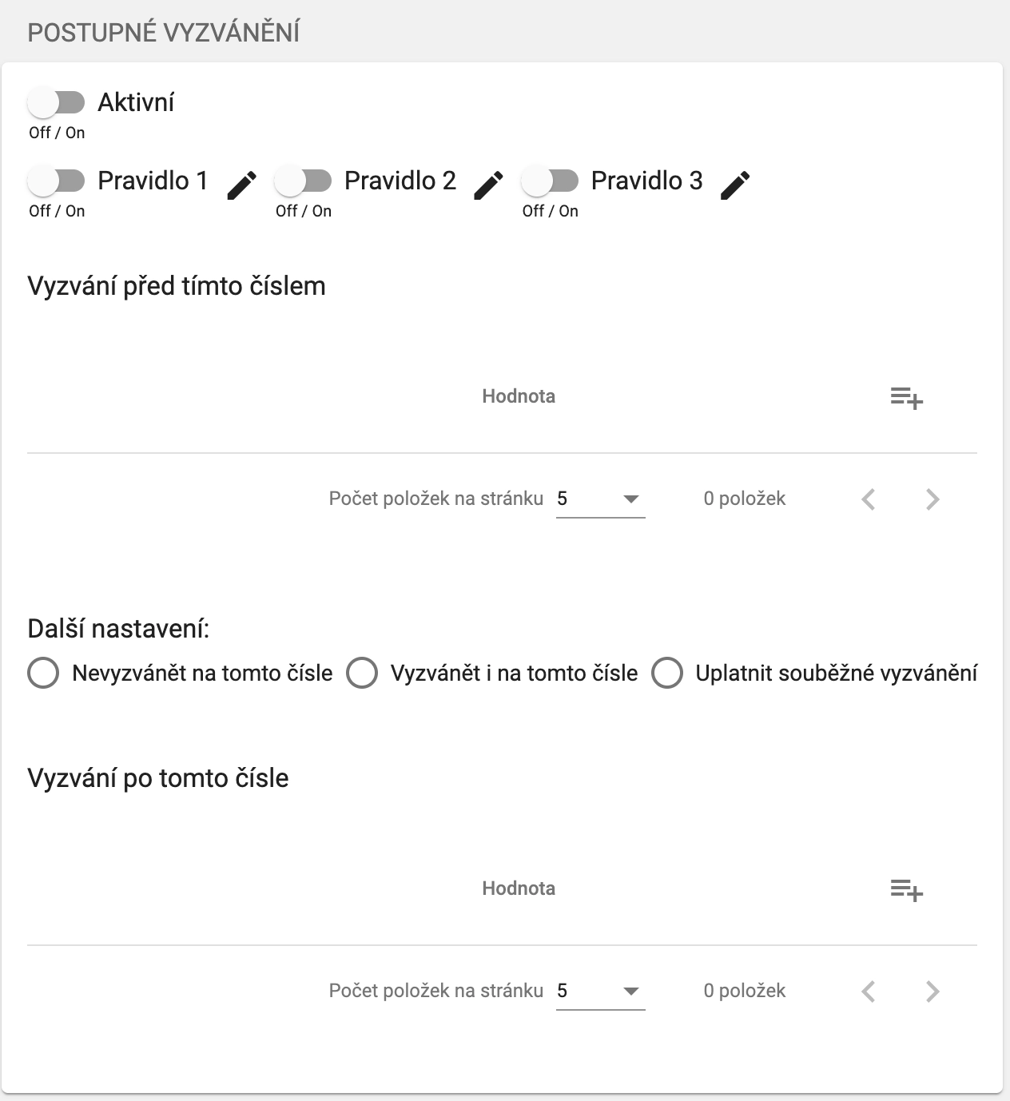Go to next page in the first table
This screenshot has height=1101, width=1010.
point(932,499)
